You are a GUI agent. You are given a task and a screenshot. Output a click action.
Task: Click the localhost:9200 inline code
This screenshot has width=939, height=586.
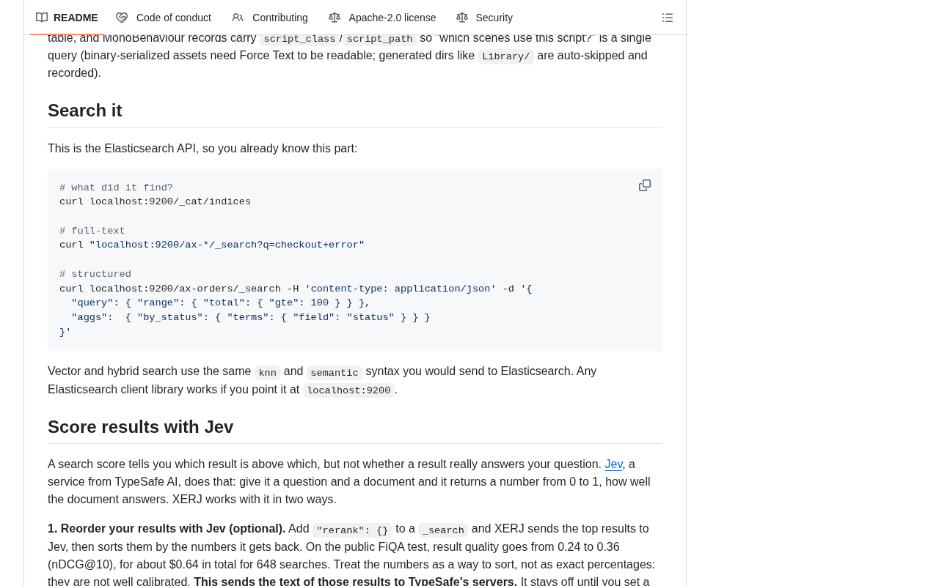pyautogui.click(x=348, y=390)
